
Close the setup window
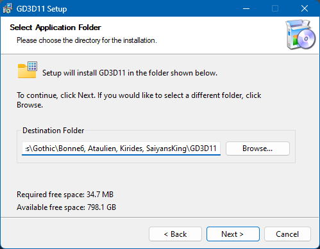click(x=305, y=8)
